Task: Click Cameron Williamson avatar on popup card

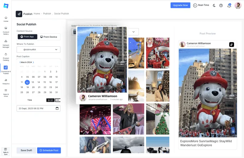Action: tap(83, 98)
